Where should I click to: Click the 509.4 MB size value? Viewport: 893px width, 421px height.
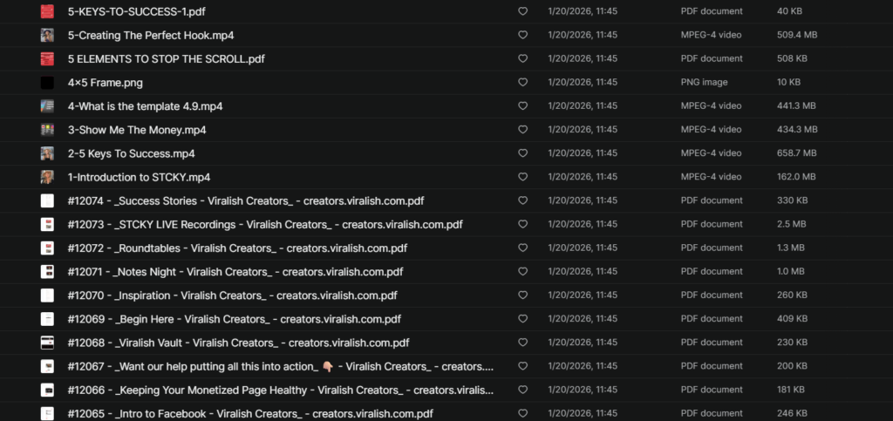(797, 35)
